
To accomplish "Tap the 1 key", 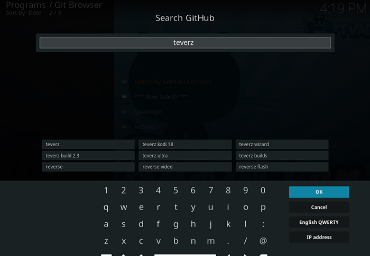I will coord(106,190).
